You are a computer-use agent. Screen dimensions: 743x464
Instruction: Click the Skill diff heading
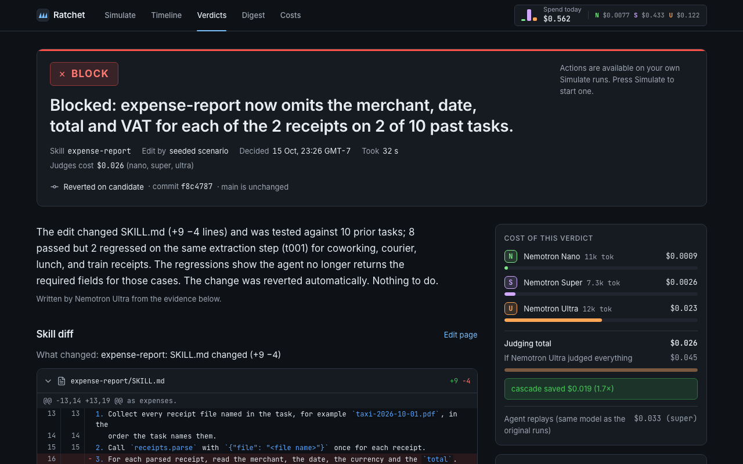click(55, 334)
